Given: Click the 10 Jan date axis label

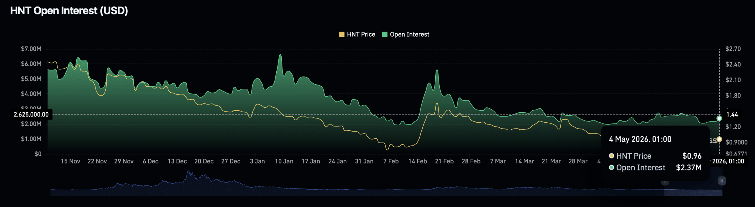Looking at the screenshot, I should (x=284, y=161).
